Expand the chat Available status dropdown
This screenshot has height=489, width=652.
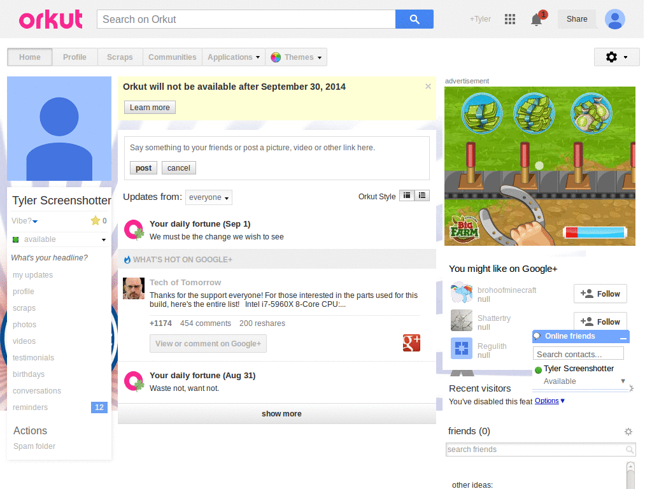(x=623, y=381)
